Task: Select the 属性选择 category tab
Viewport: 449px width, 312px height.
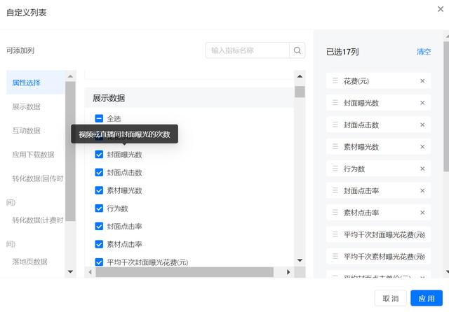Action: click(27, 83)
